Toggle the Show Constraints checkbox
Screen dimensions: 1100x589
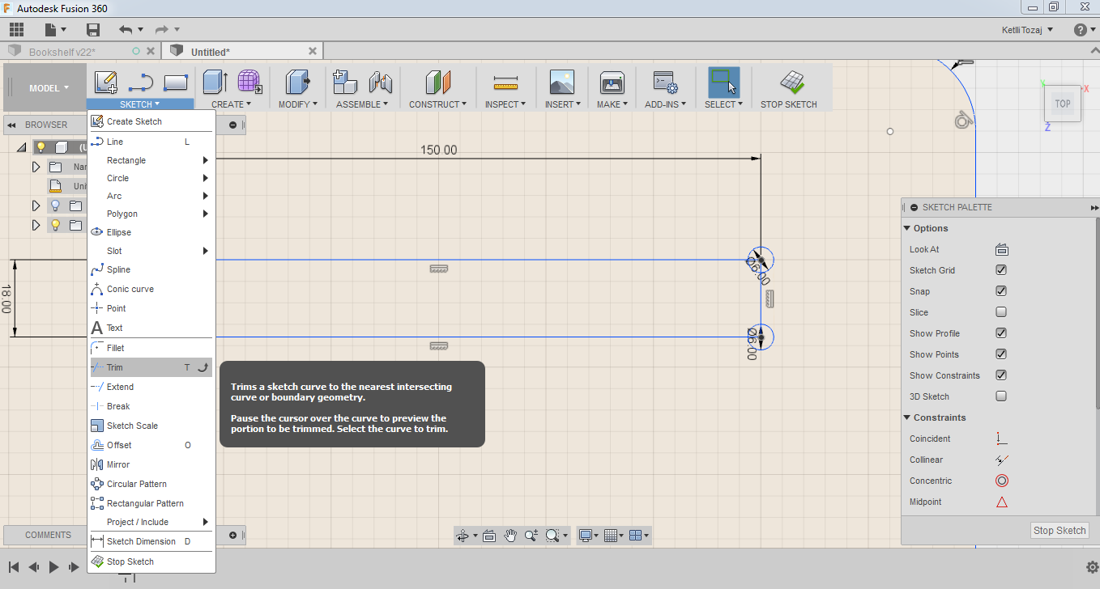click(x=1001, y=375)
